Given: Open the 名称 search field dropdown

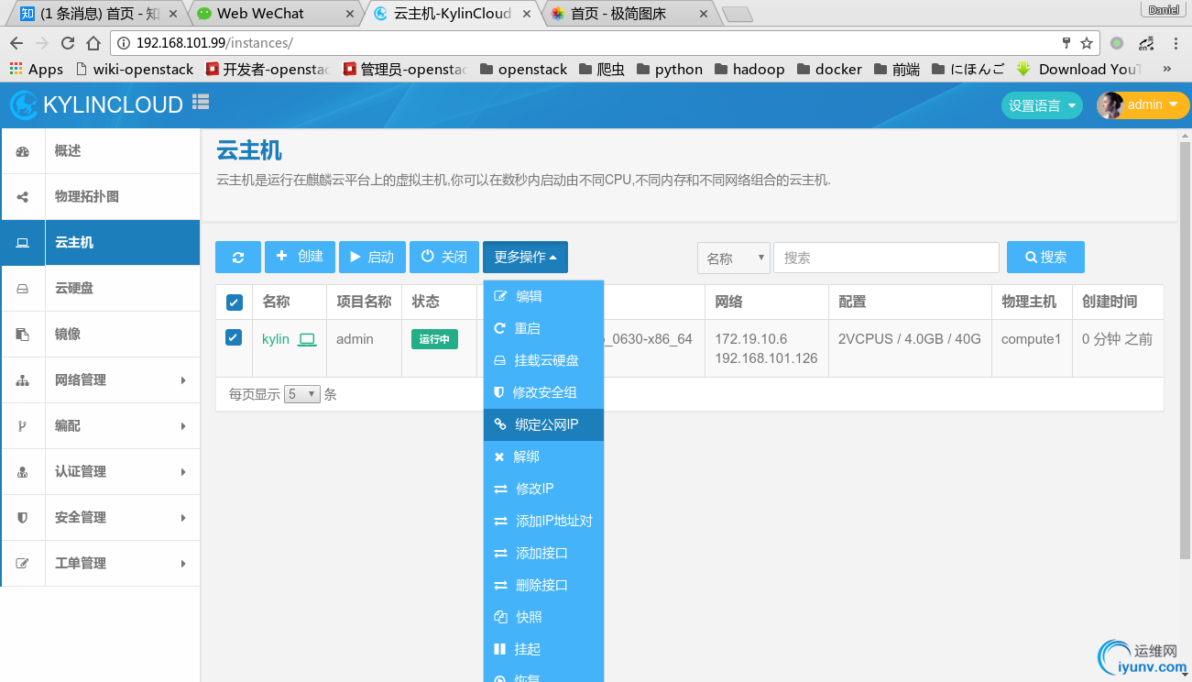Looking at the screenshot, I should click(x=734, y=258).
